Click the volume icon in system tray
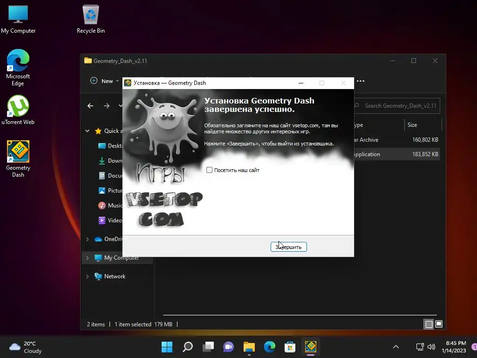This screenshot has height=358, width=477. coord(431,347)
